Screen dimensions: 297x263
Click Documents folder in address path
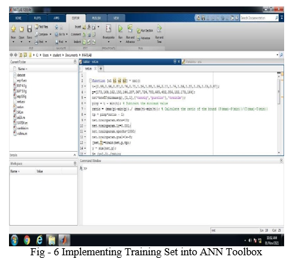coord(71,55)
